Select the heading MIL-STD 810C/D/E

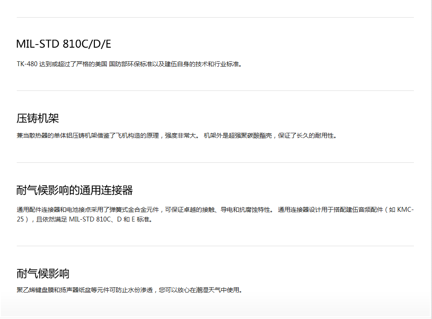(x=64, y=44)
